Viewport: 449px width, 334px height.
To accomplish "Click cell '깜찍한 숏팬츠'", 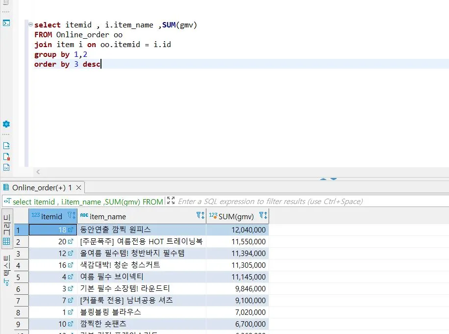I will point(142,324).
